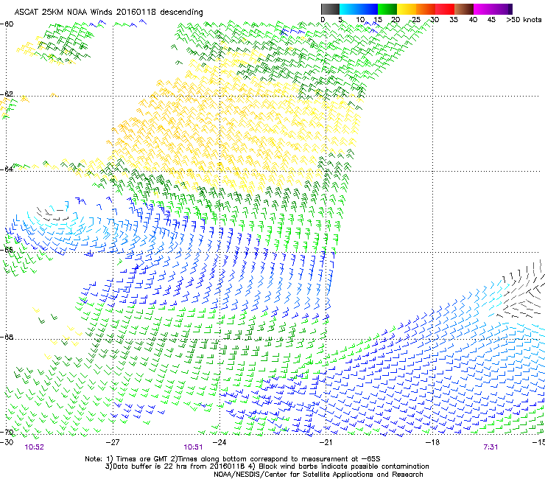Click the '-24' longitude axis label

pos(219,442)
